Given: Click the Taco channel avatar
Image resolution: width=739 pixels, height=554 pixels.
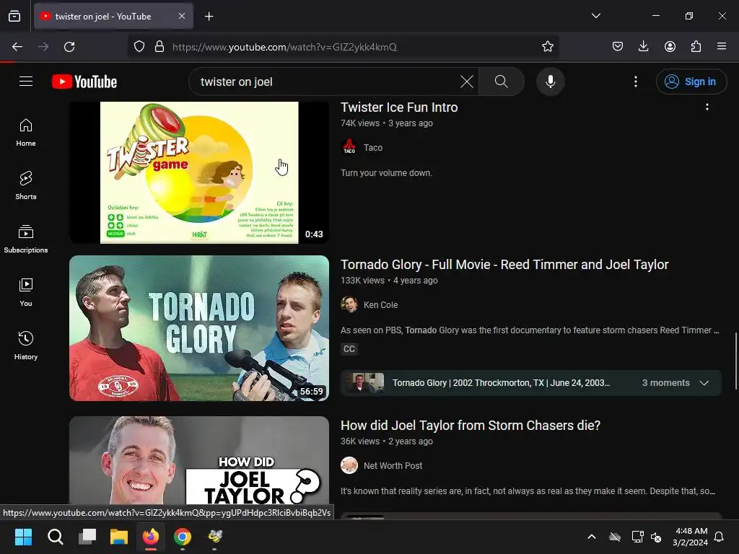Looking at the screenshot, I should coord(349,147).
